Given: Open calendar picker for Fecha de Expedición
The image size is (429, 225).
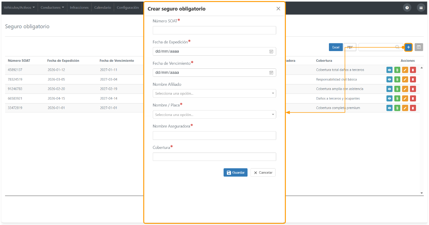Looking at the screenshot, I should tap(271, 51).
